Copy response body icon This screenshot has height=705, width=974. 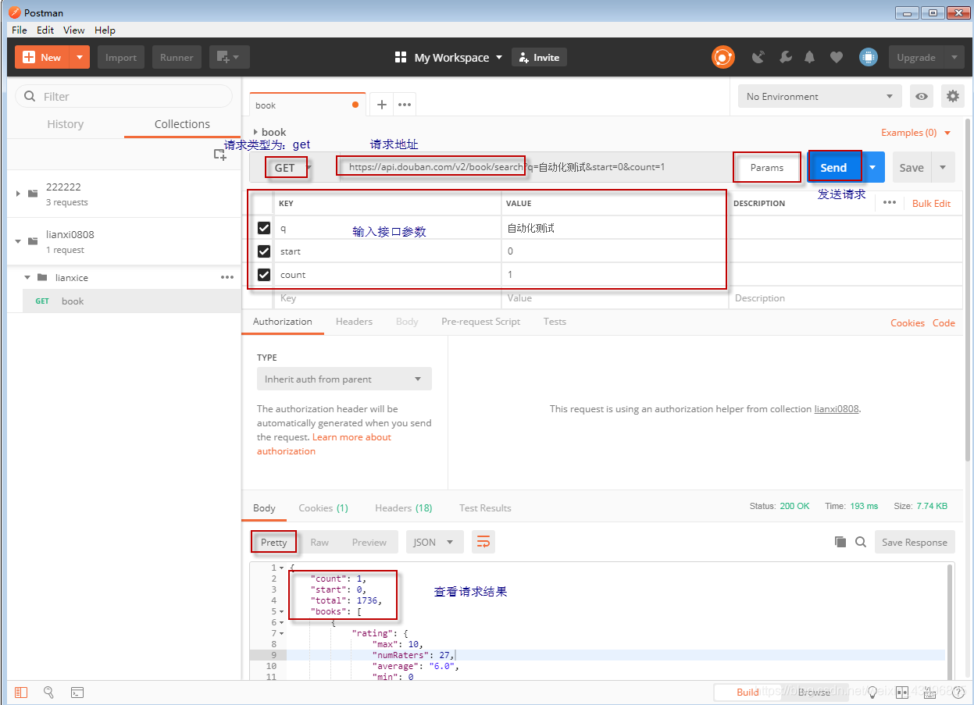(840, 542)
